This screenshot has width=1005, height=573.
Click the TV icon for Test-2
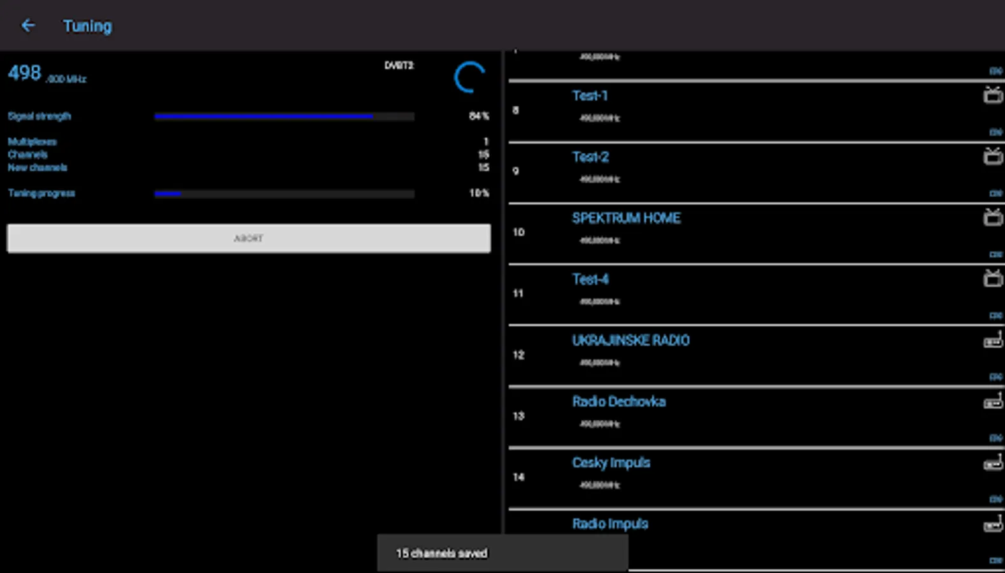[993, 157]
